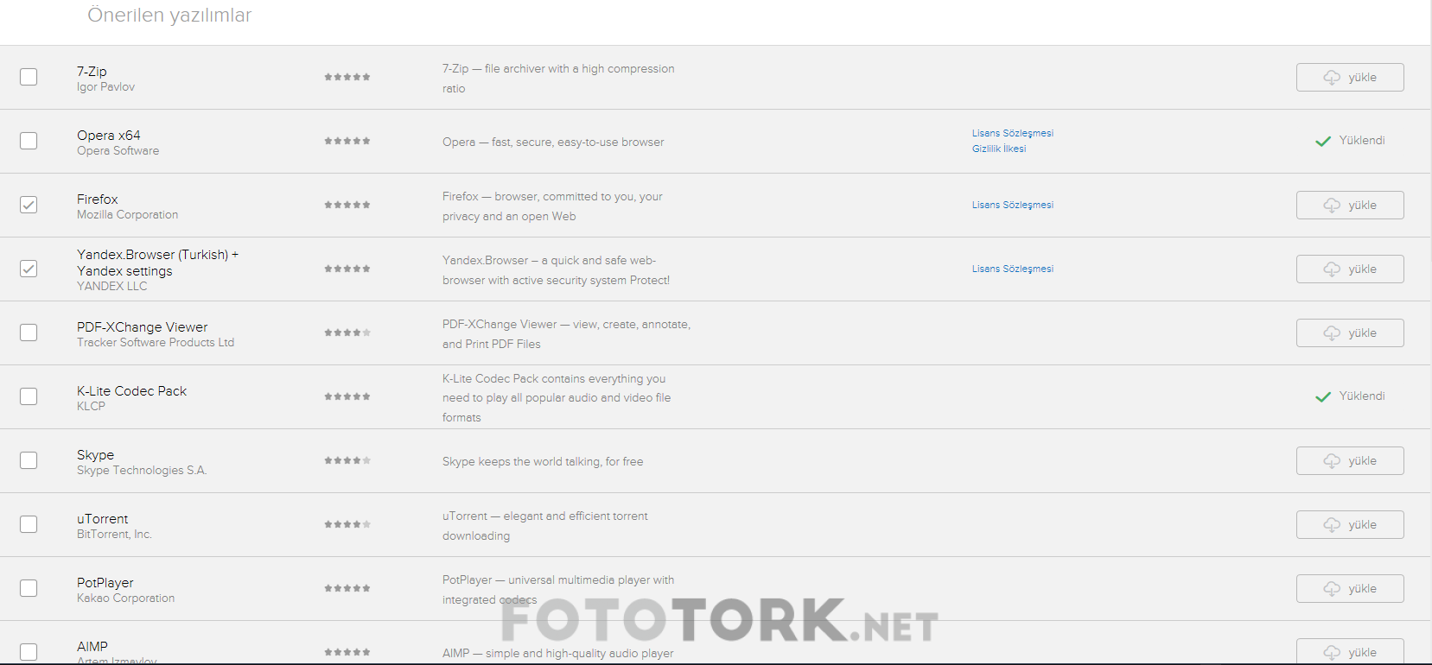Screen dimensions: 1432x665
Task: Click the Skype Technologies S.A. text
Action: (142, 471)
